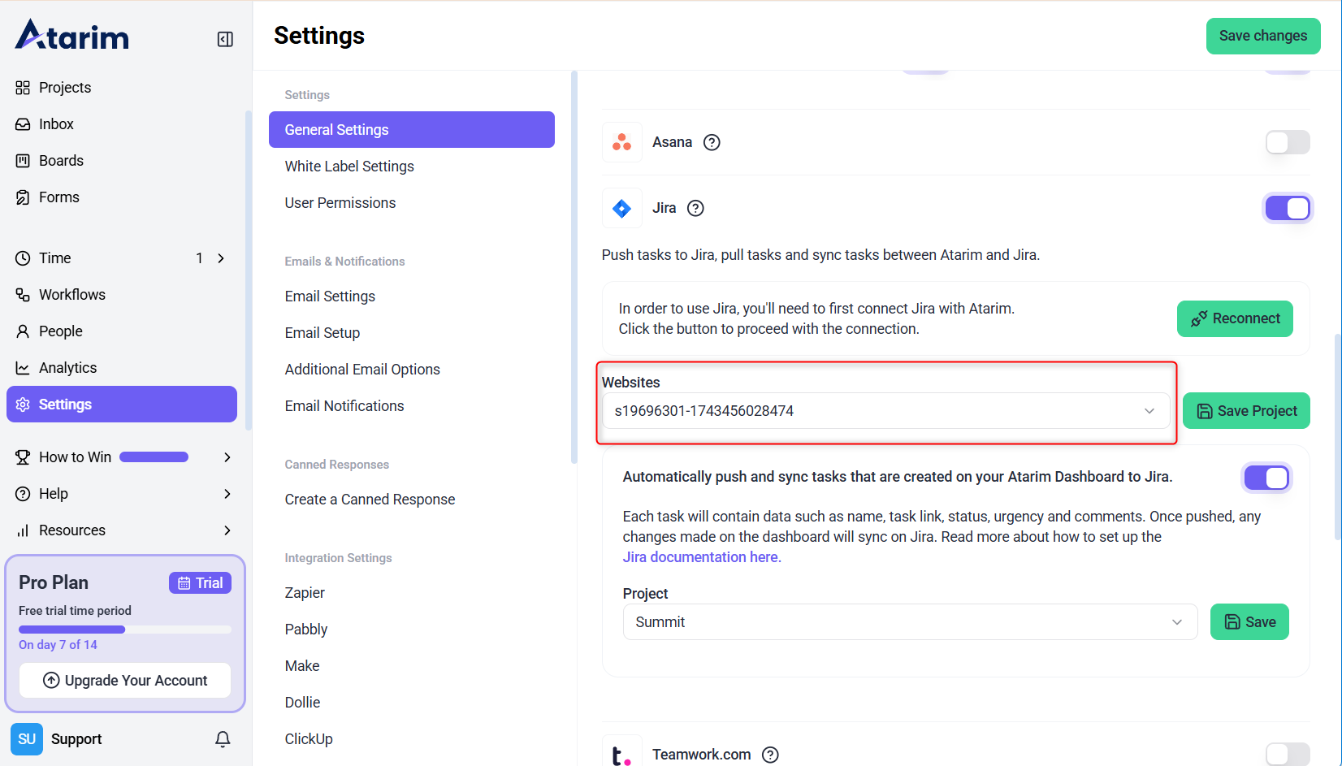Open the Jira documentation here link

click(701, 557)
